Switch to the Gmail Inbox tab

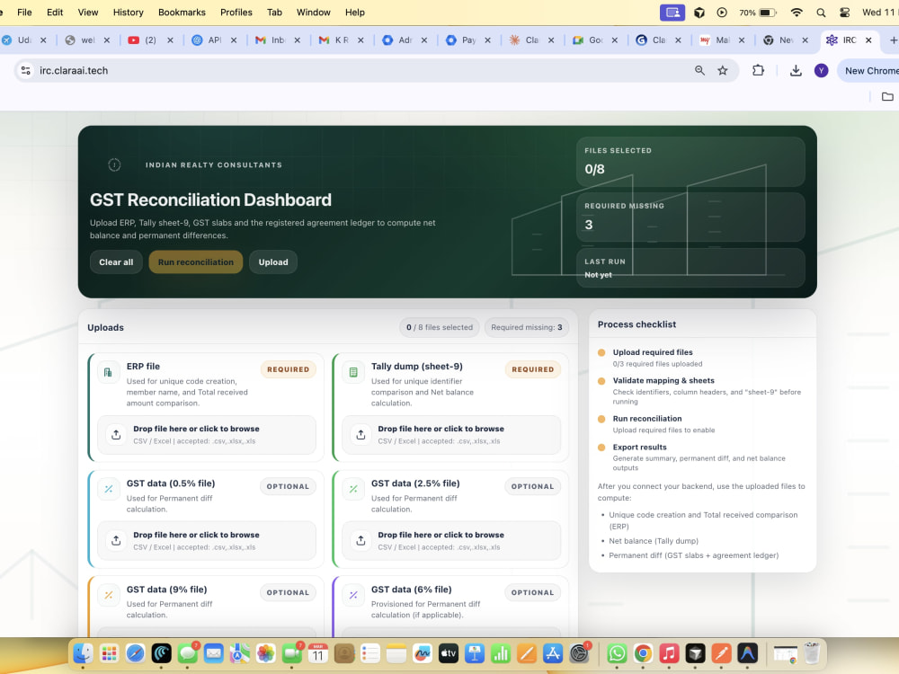[278, 40]
